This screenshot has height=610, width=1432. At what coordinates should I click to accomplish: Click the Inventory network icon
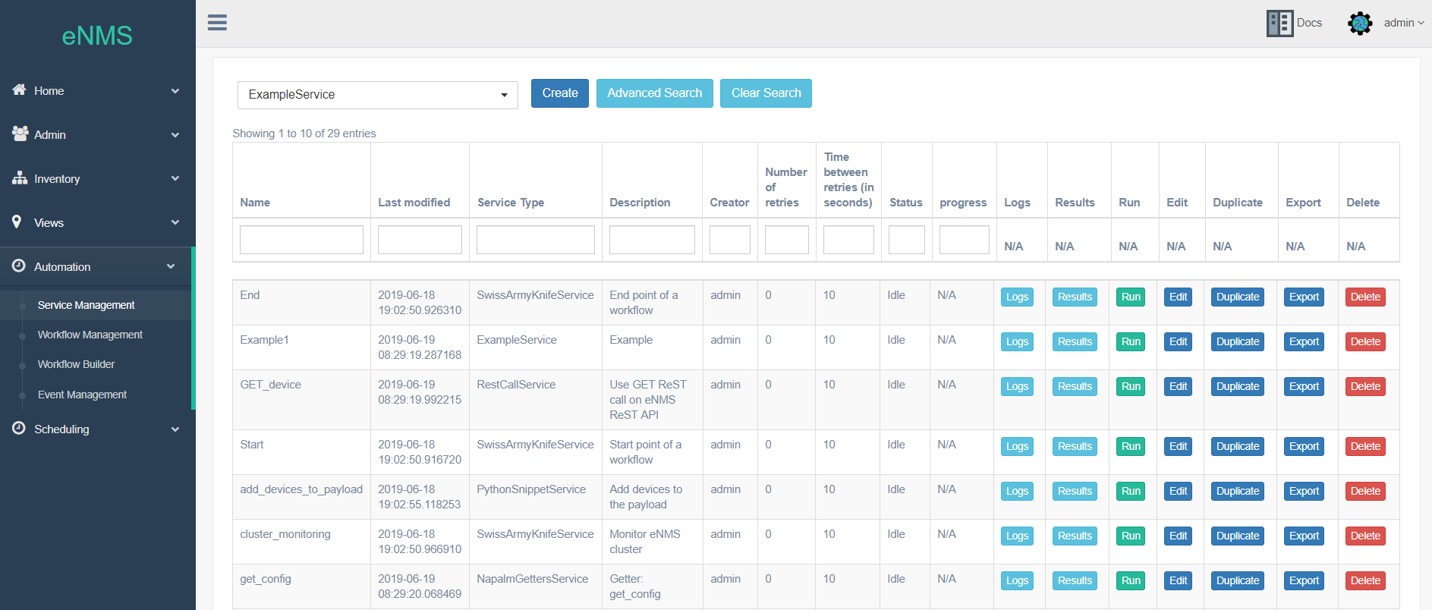[x=20, y=178]
